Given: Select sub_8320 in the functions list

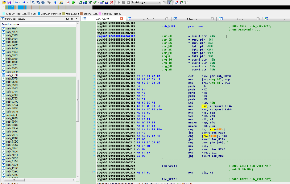Looking at the screenshot, I should click(x=12, y=35).
